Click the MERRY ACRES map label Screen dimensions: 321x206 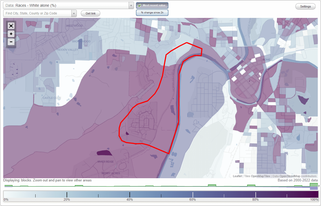point(111,173)
